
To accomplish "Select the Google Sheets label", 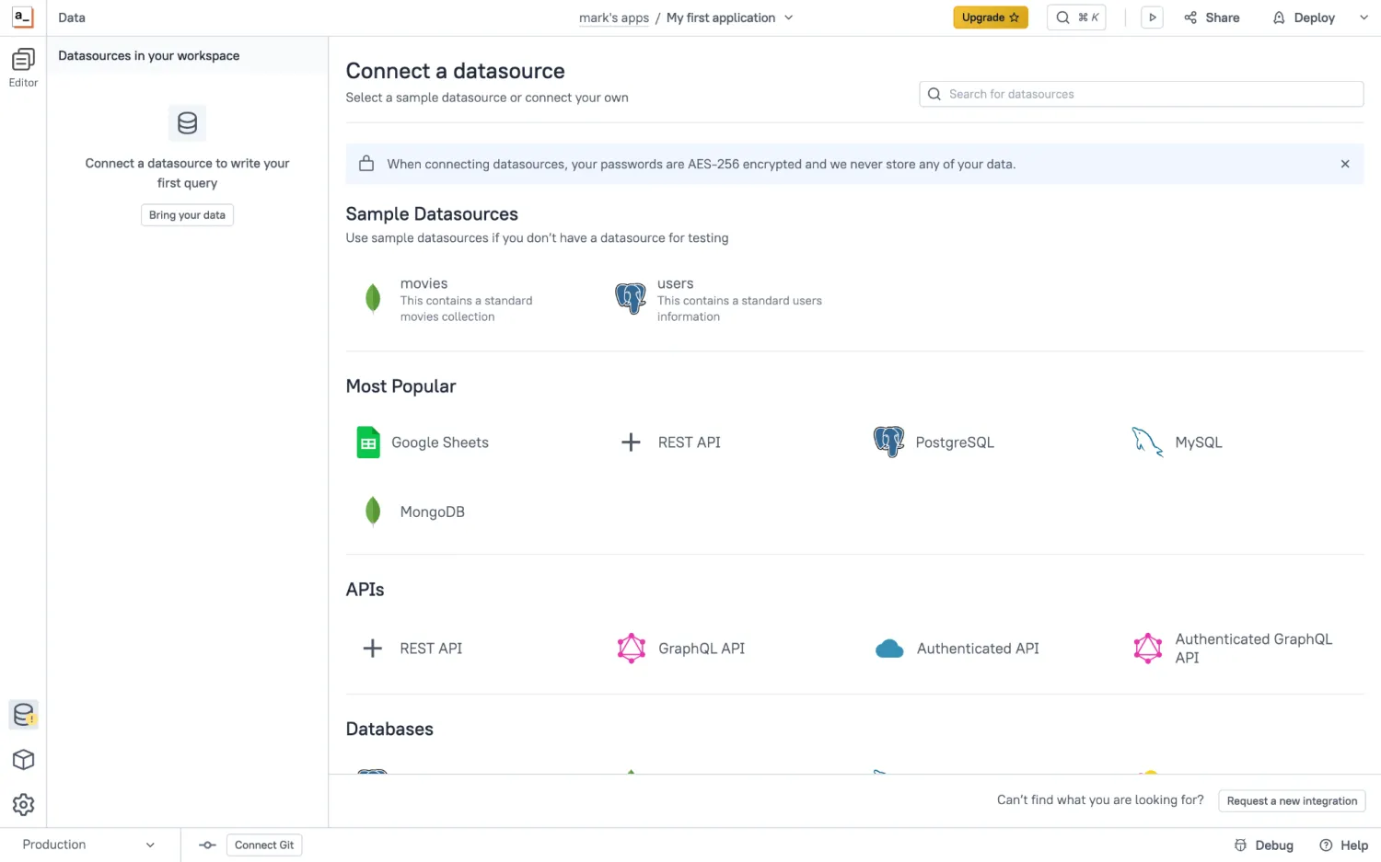I will [440, 442].
